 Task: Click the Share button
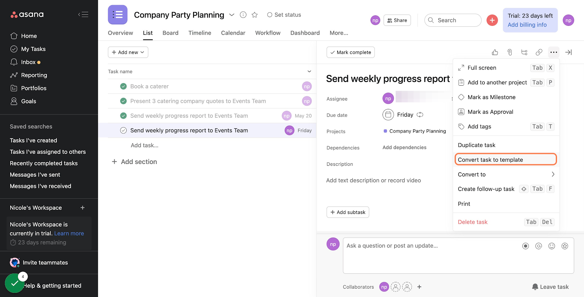tap(397, 20)
